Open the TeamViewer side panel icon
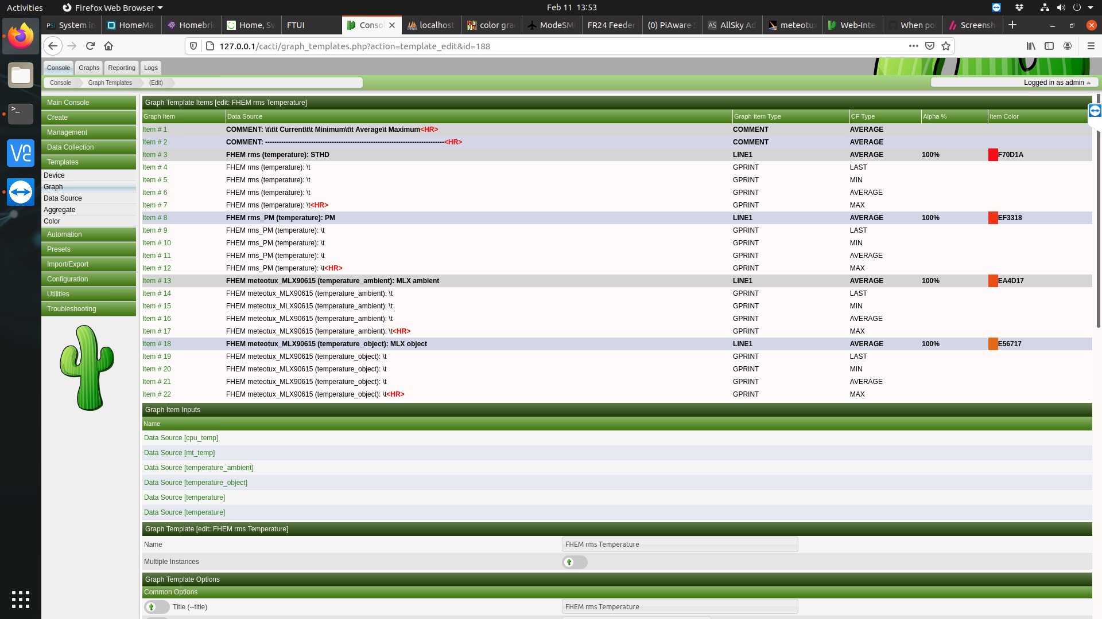The width and height of the screenshot is (1102, 619). pyautogui.click(x=1095, y=111)
